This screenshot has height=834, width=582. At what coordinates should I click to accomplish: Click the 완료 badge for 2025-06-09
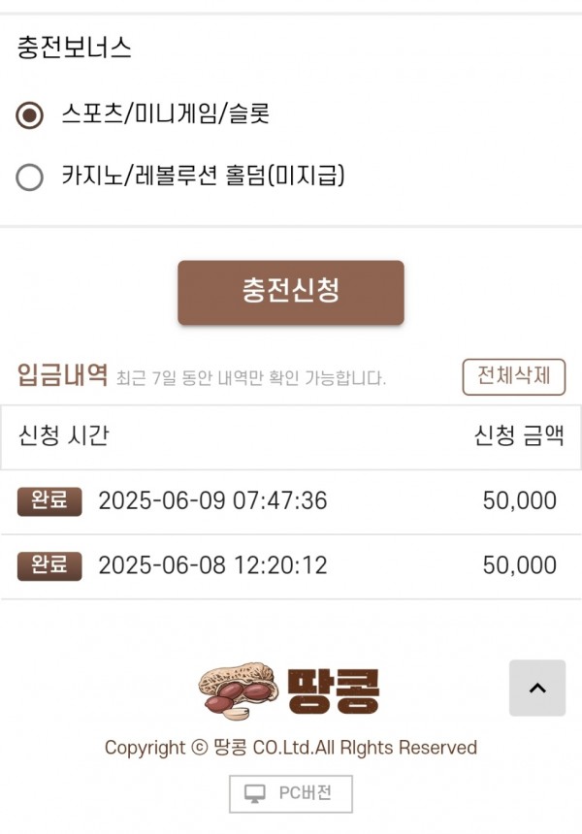(49, 501)
